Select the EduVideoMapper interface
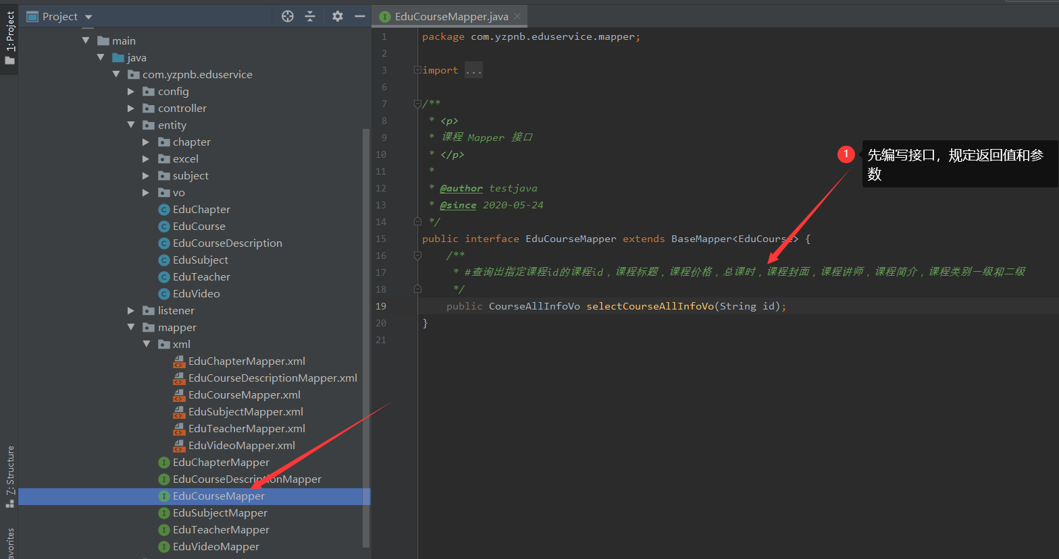The width and height of the screenshot is (1059, 559). pyautogui.click(x=216, y=546)
